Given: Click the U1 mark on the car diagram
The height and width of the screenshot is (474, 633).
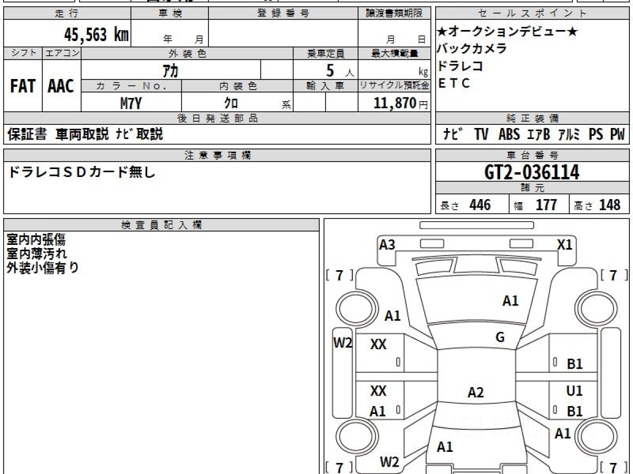Looking at the screenshot, I should tap(574, 391).
